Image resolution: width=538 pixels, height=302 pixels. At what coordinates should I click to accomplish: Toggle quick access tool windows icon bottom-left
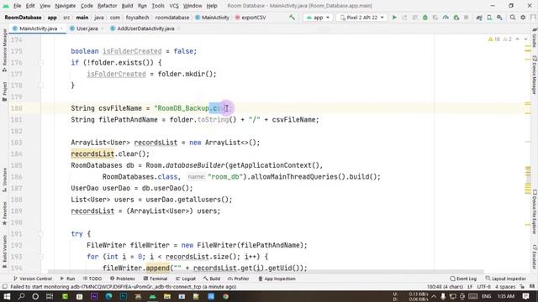[4, 287]
